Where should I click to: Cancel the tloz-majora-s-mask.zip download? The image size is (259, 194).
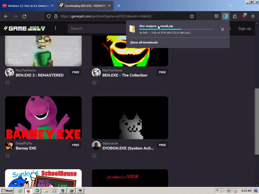(223, 29)
